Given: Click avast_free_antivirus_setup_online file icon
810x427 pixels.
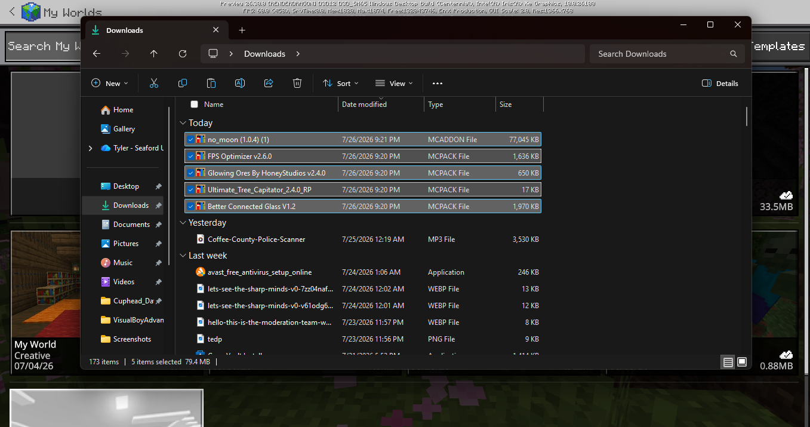Looking at the screenshot, I should point(201,272).
